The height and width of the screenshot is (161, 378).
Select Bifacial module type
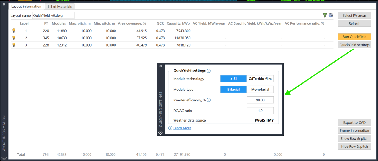tap(233, 90)
